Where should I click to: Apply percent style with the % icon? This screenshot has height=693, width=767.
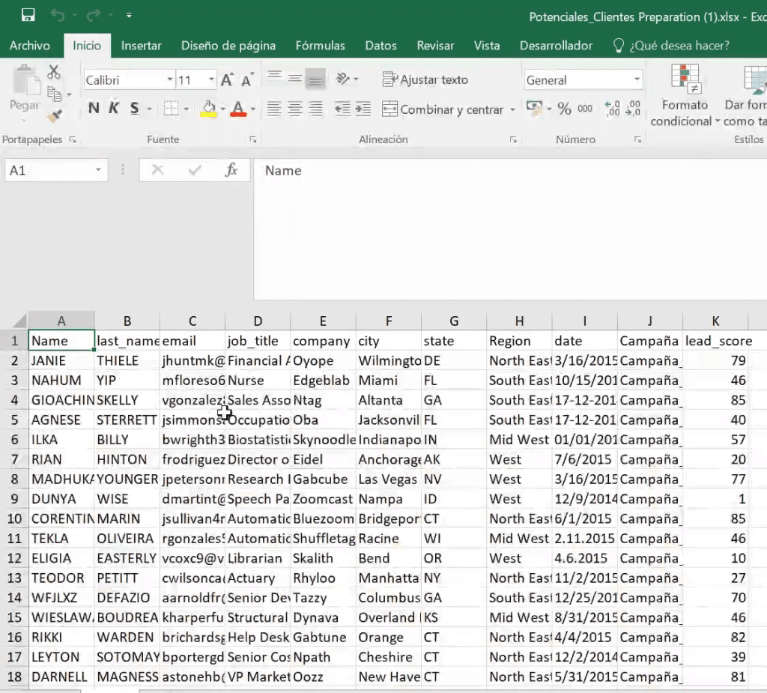coord(564,109)
